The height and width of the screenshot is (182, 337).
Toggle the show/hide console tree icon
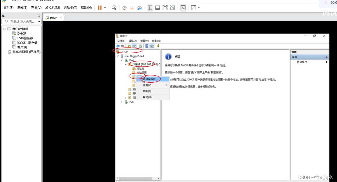click(x=134, y=46)
